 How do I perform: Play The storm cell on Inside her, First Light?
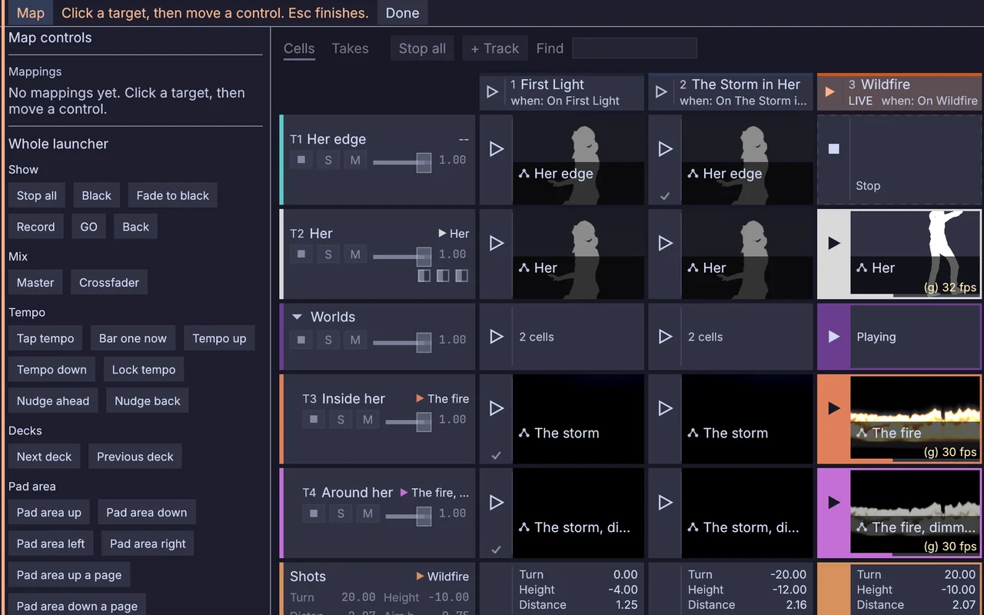pyautogui.click(x=497, y=408)
